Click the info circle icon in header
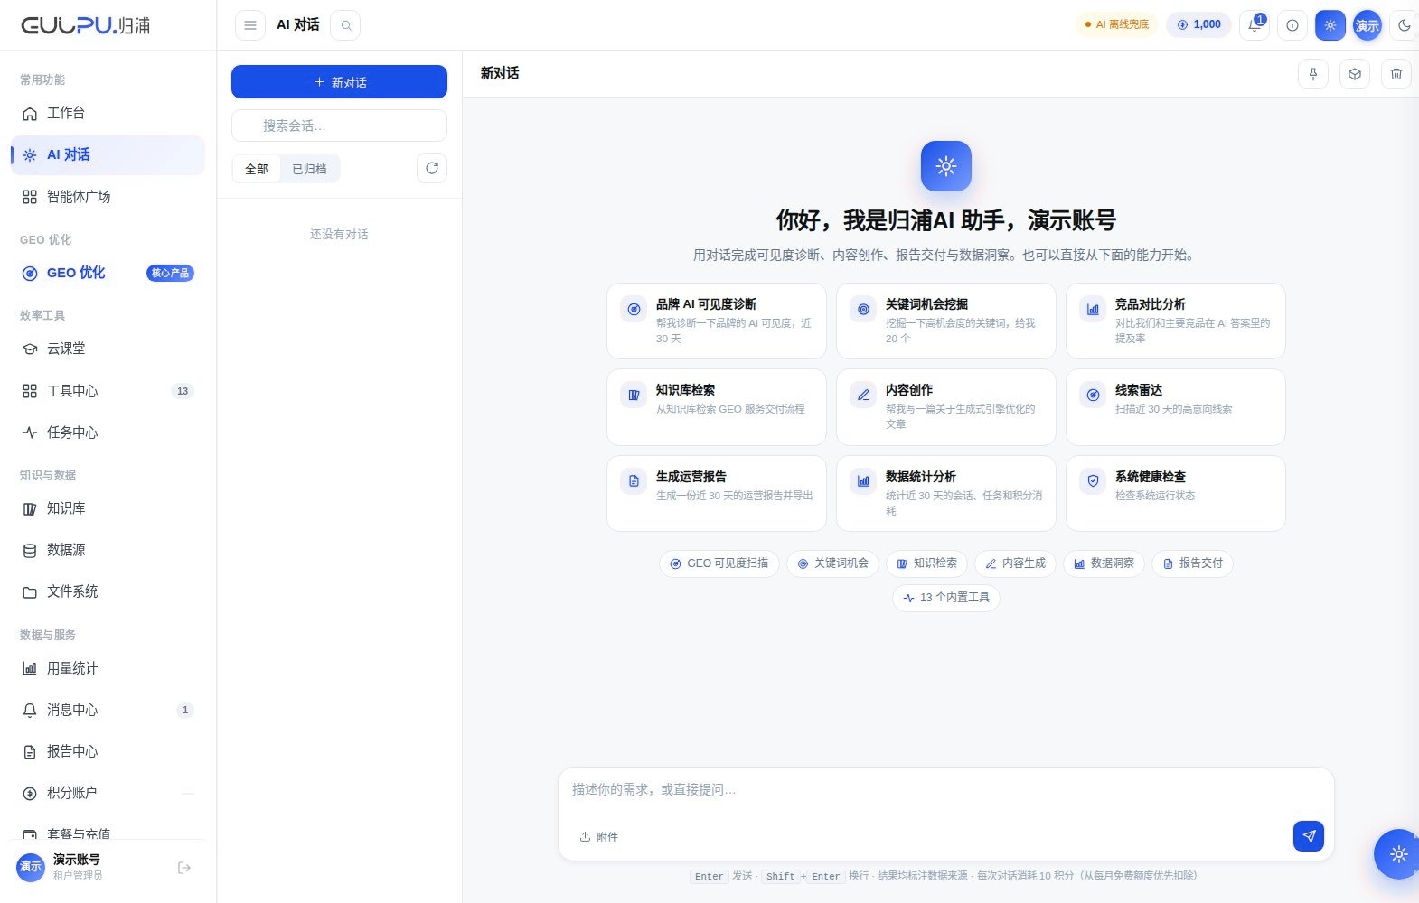1419x903 pixels. pyautogui.click(x=1292, y=25)
